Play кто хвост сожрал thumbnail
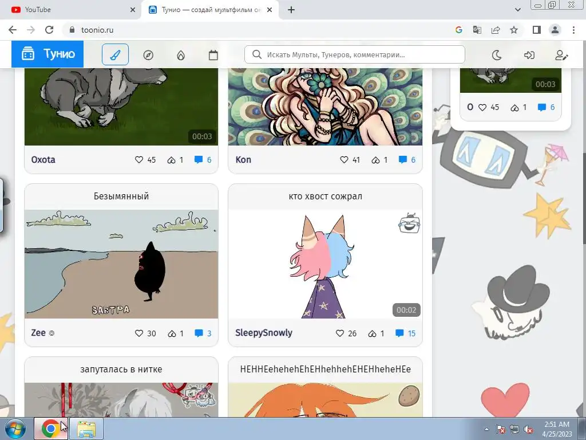 coord(325,264)
